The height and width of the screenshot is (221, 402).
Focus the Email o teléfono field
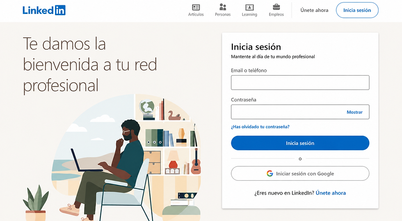[x=300, y=83]
